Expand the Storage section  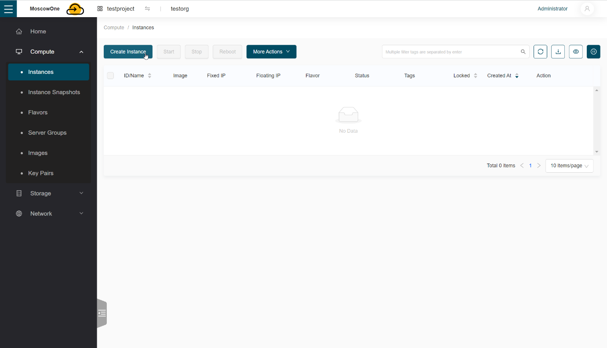(x=40, y=193)
